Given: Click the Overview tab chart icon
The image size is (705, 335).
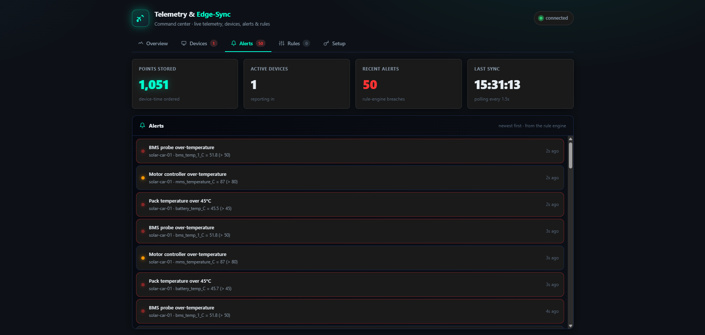Looking at the screenshot, I should point(141,43).
